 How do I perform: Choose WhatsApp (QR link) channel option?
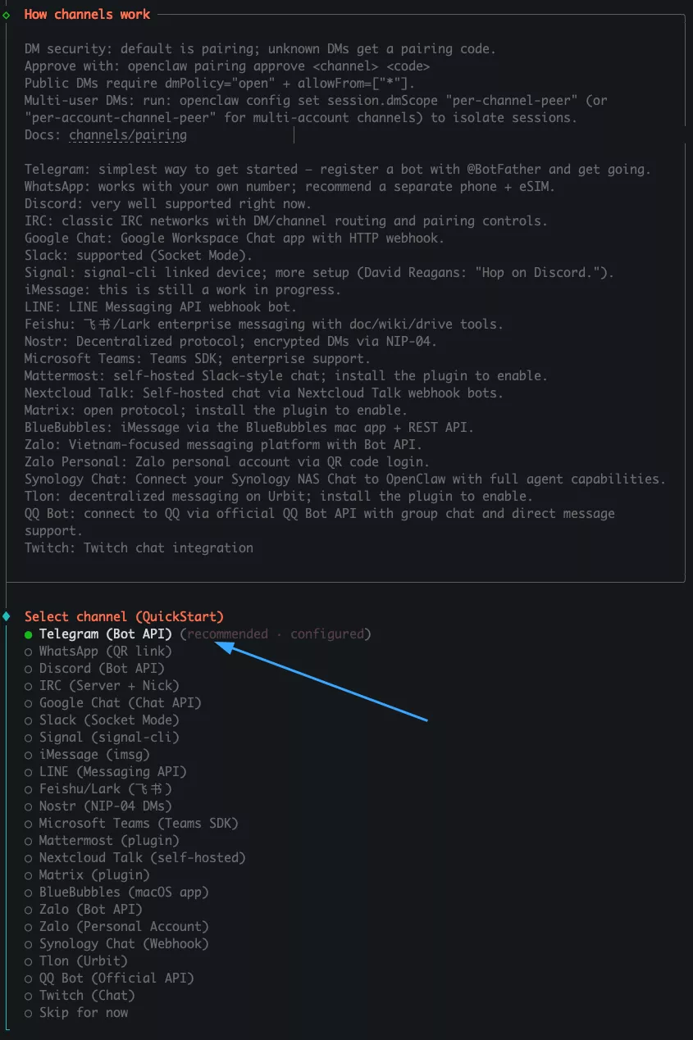[x=105, y=651]
